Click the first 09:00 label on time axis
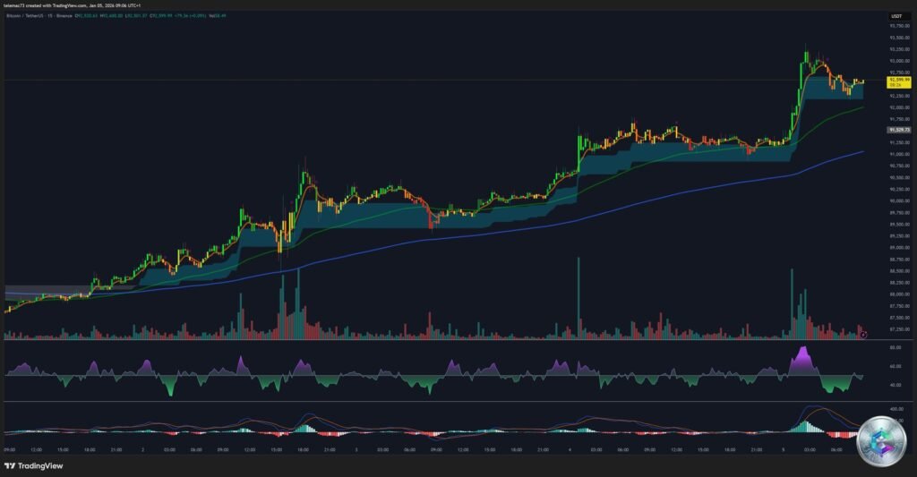917x477 pixels. 9,450
